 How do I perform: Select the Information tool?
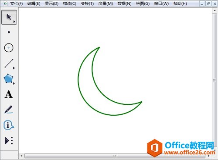9,125
